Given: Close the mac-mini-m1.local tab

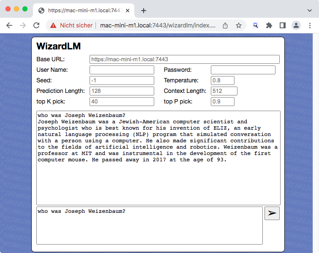Looking at the screenshot, I should 128,11.
